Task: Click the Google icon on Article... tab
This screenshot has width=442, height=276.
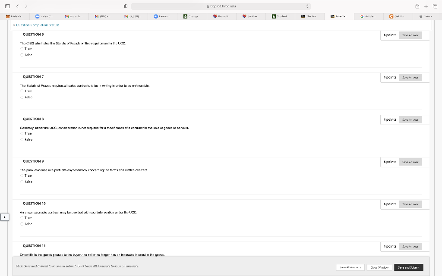Action: point(362,16)
